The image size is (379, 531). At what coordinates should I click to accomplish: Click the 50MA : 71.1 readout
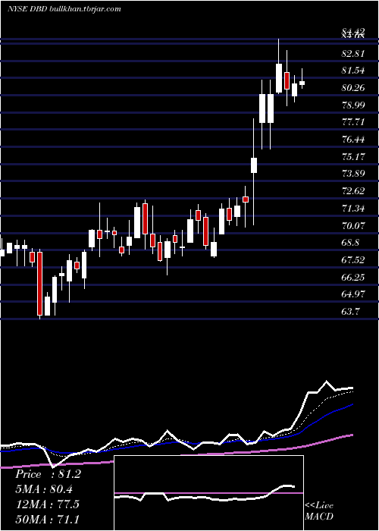[x=48, y=519]
